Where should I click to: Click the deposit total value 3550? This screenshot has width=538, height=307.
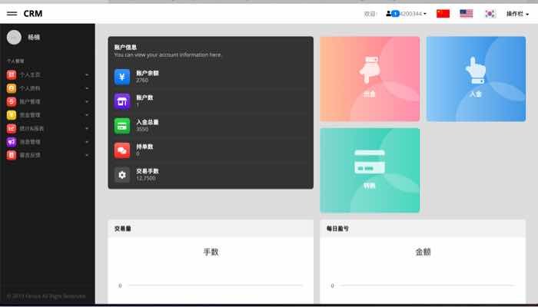[x=142, y=130]
